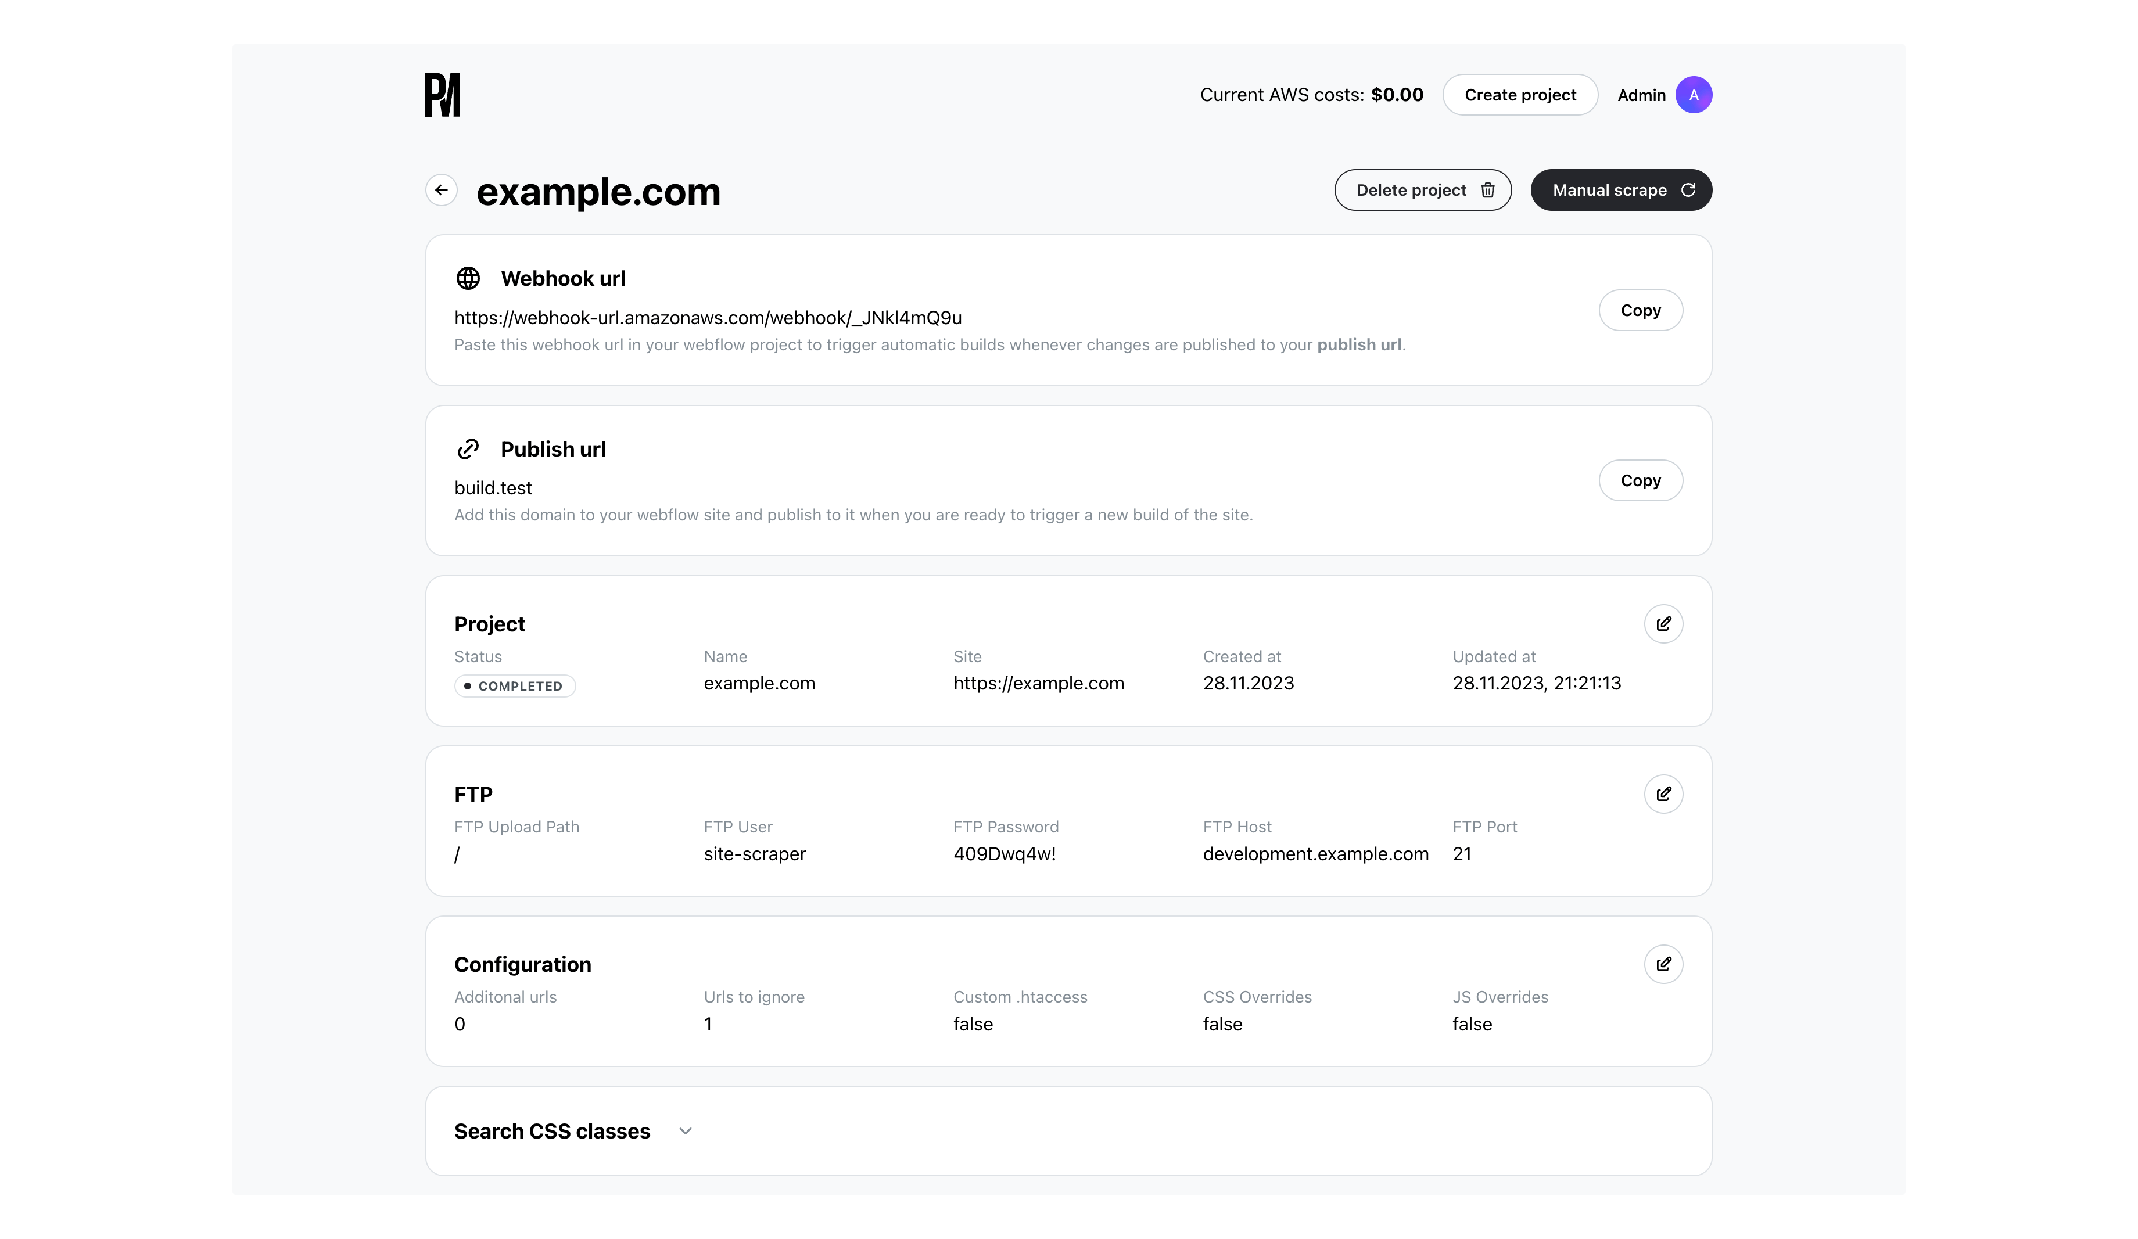Edit the Project section details
This screenshot has width=2138, height=1239.
(1663, 624)
